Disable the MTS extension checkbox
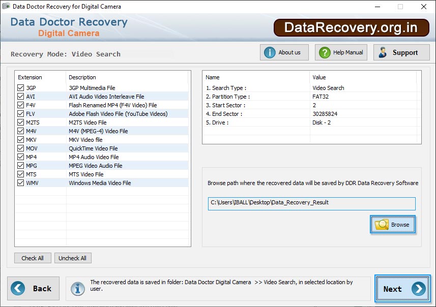The height and width of the screenshot is (307, 436). click(20, 174)
